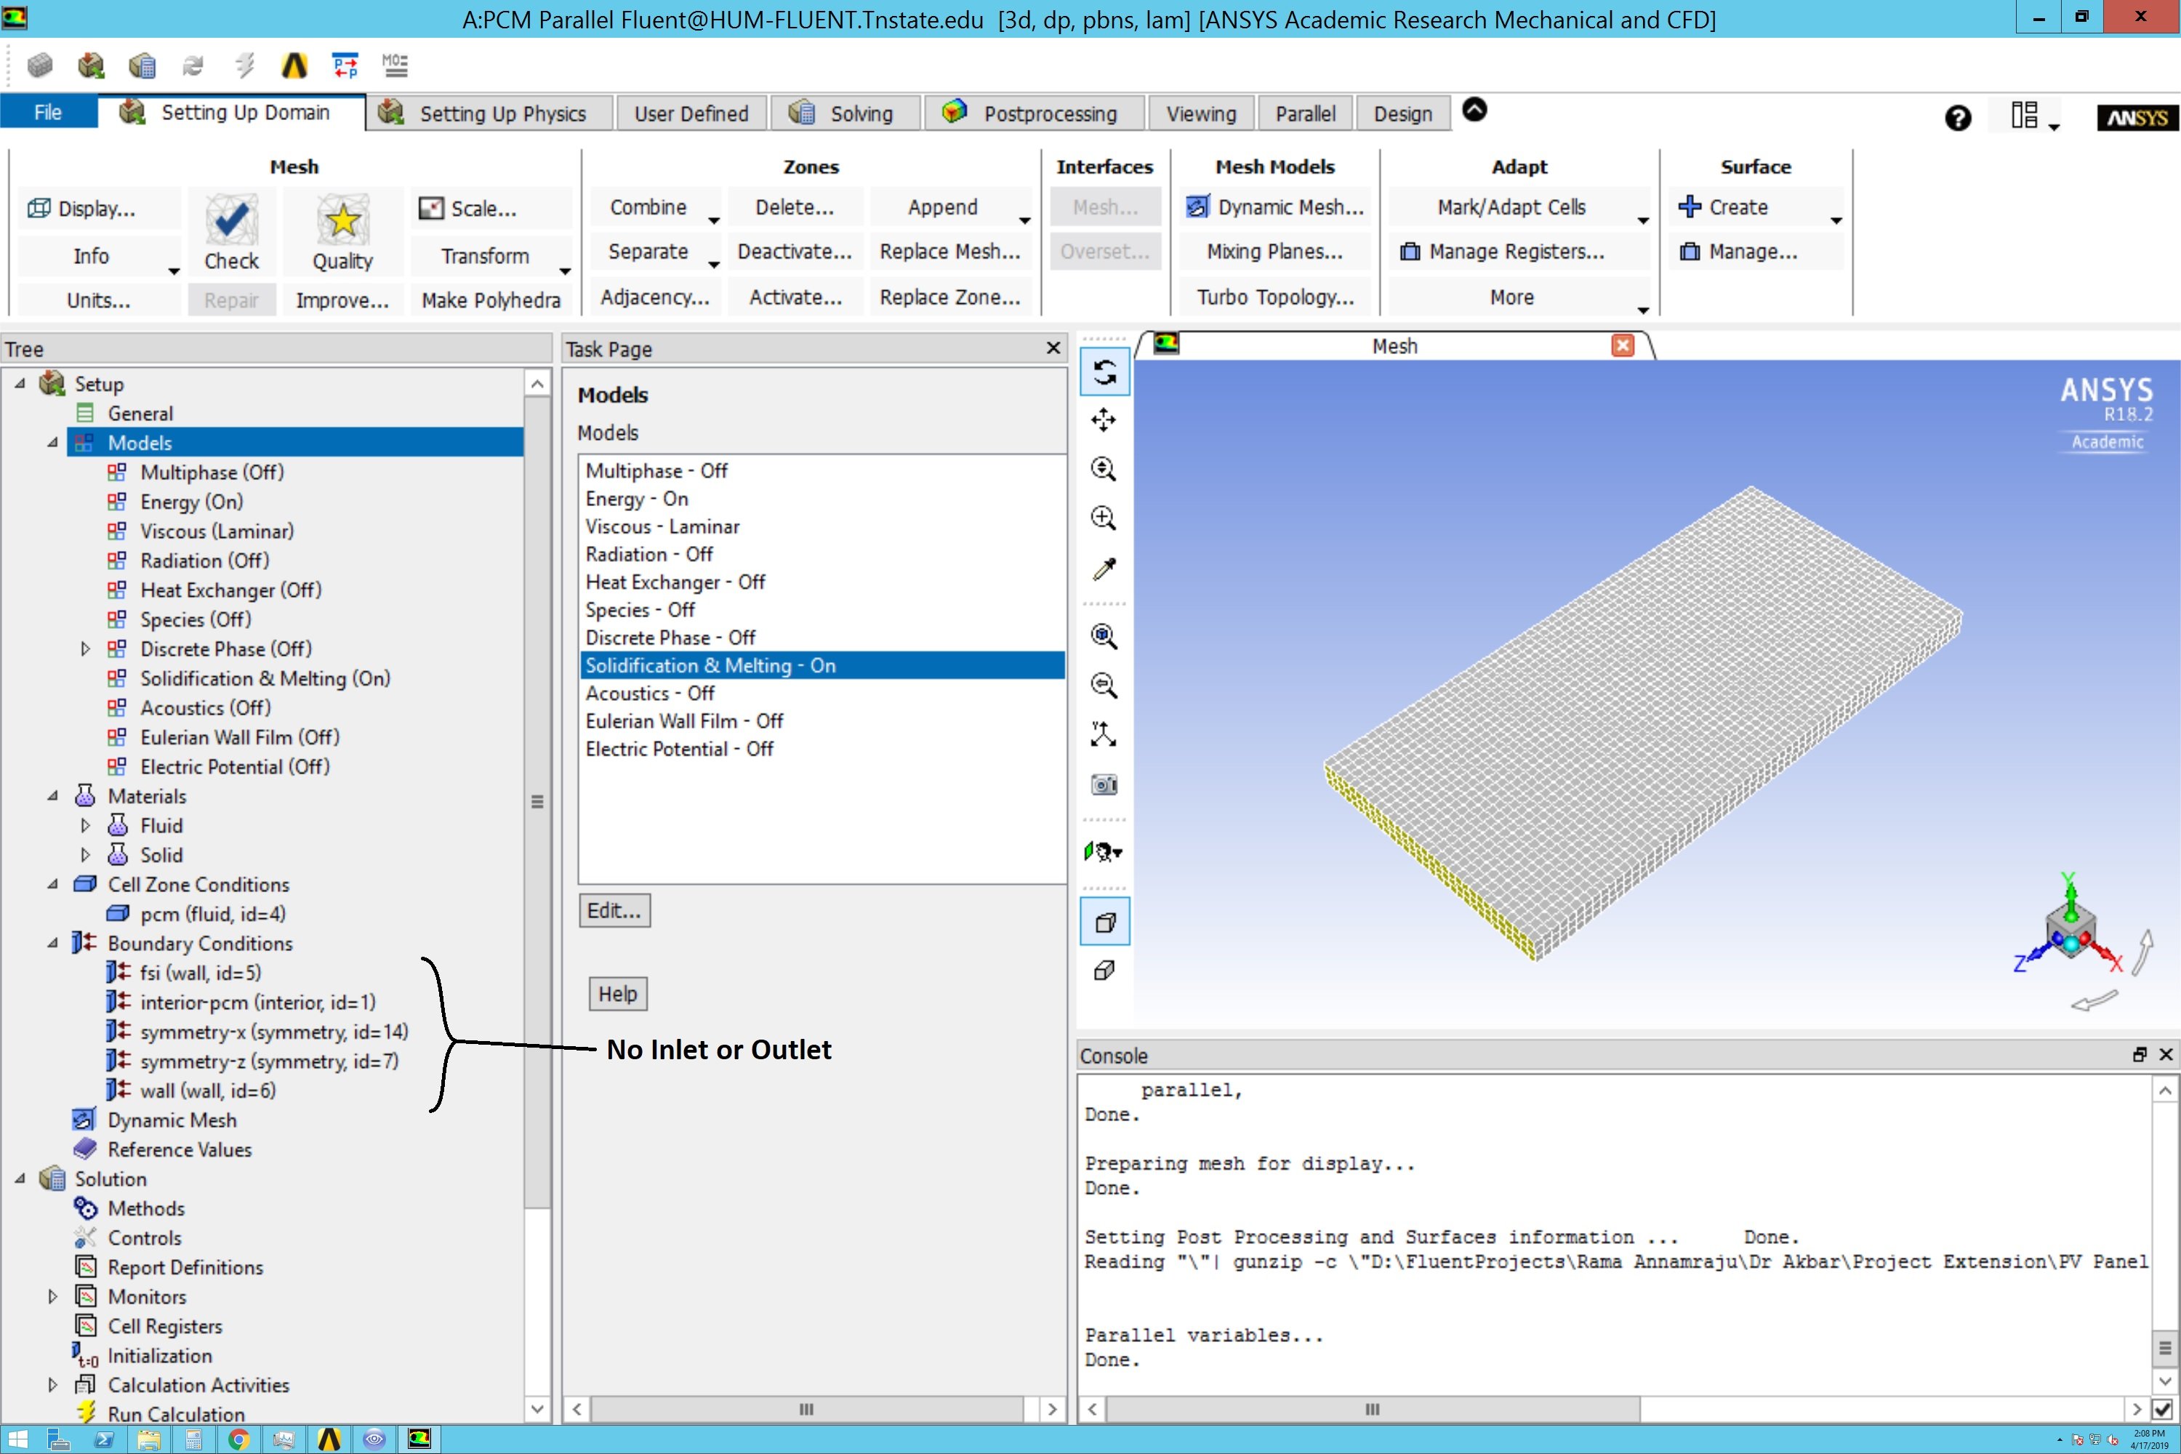The height and width of the screenshot is (1454, 2181).
Task: Click the box-with-calculator icon in top toolbar
Action: click(142, 65)
